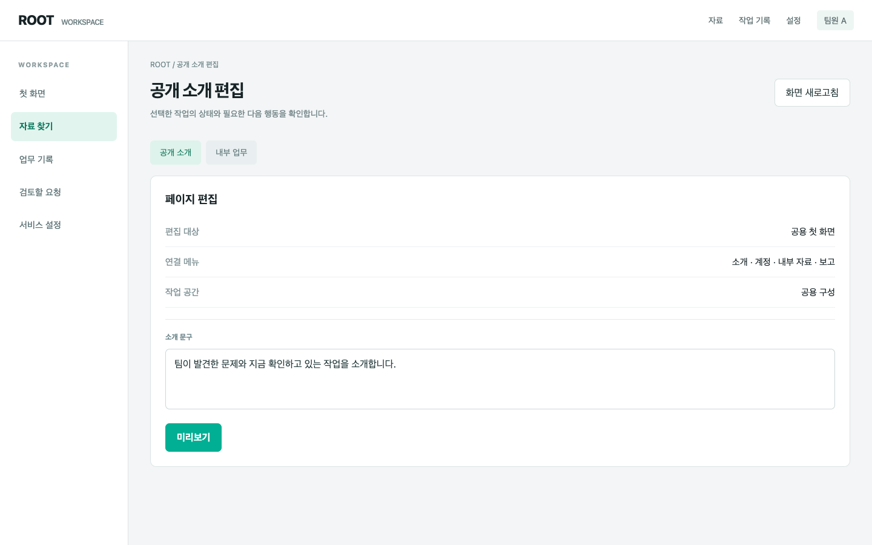Click the 편집 대상 row label

point(182,232)
